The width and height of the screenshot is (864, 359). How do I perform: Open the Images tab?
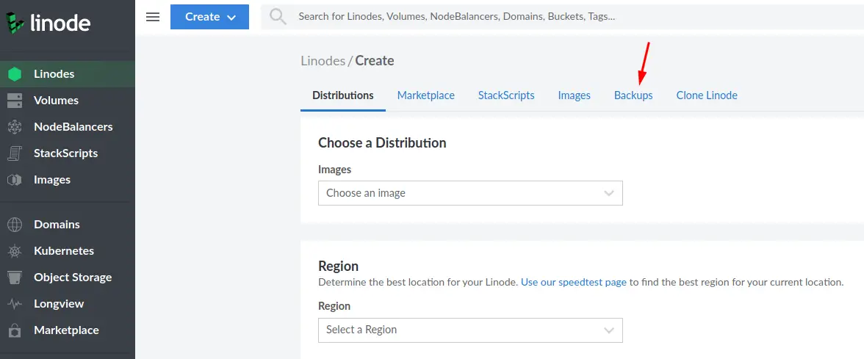coord(575,95)
